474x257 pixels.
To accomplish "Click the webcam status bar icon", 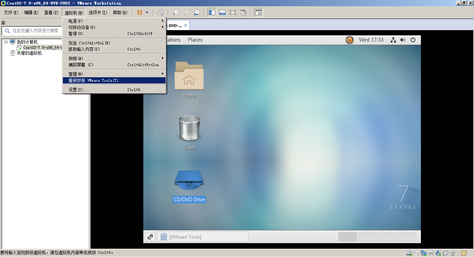I will [x=453, y=253].
